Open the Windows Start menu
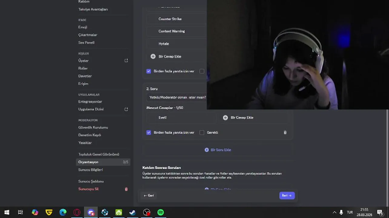389x218 pixels. tap(7, 213)
